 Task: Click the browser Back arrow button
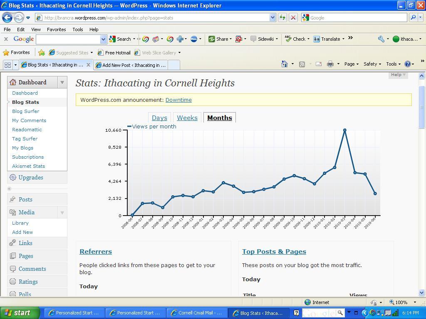pos(7,17)
